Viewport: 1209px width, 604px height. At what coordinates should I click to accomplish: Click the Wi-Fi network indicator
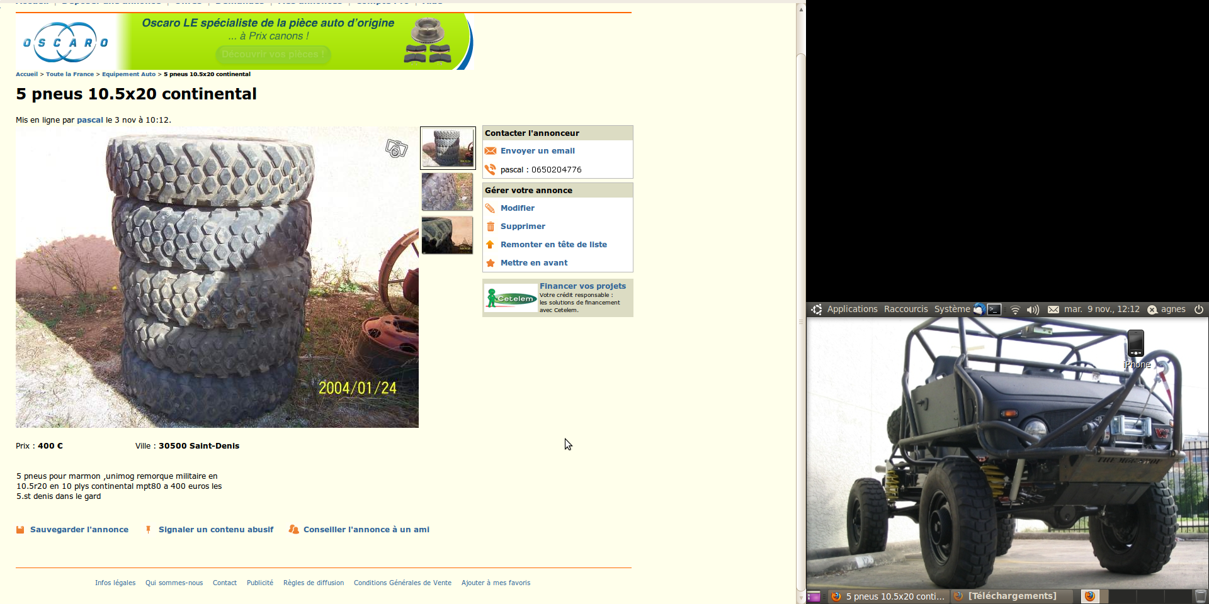tap(1015, 310)
